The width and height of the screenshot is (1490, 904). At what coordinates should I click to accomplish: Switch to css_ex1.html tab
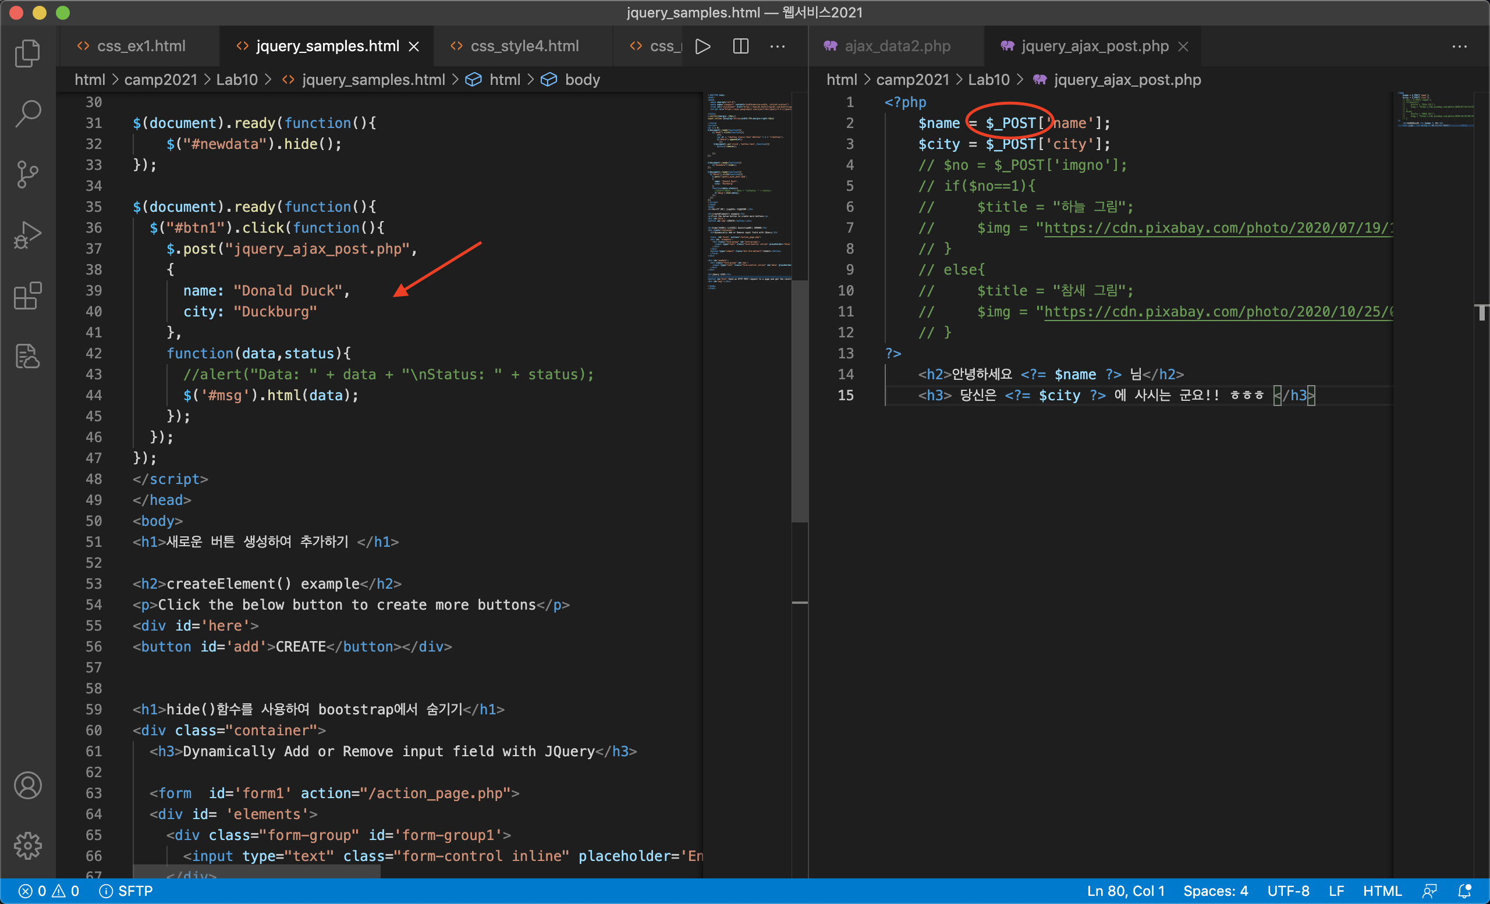coord(141,47)
